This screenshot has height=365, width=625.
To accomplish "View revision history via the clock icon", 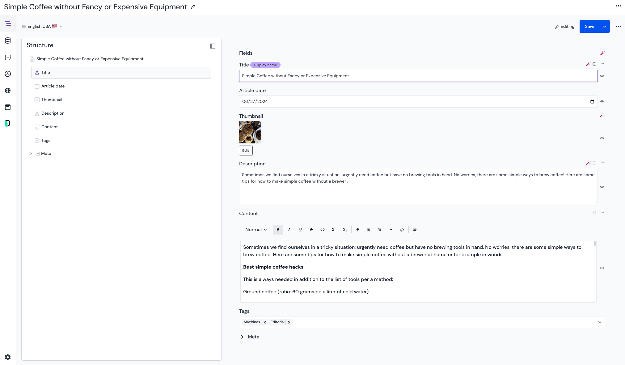I will pyautogui.click(x=8, y=74).
